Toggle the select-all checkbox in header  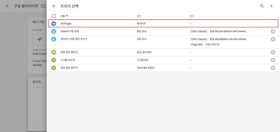(x=54, y=16)
